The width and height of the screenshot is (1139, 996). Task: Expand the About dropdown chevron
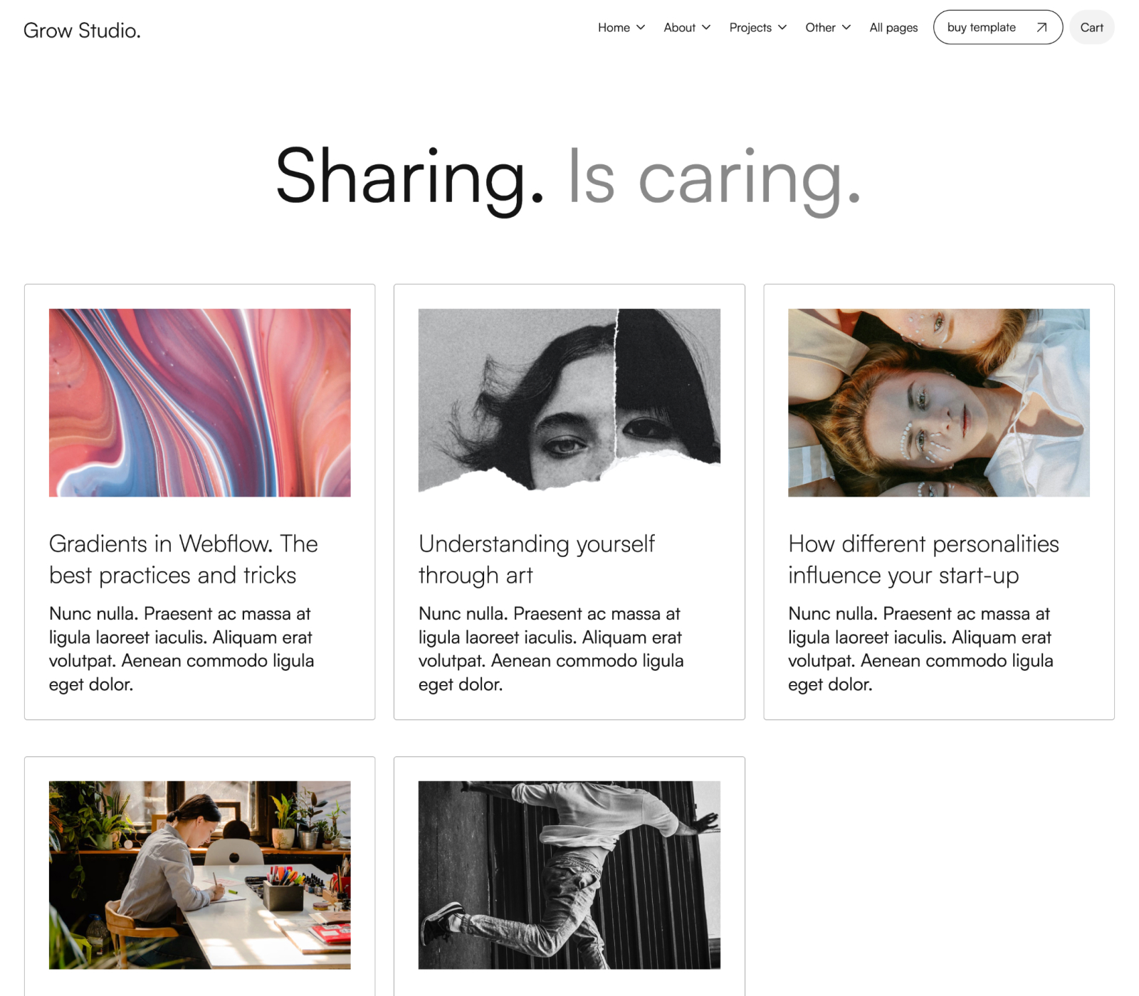pyautogui.click(x=706, y=28)
